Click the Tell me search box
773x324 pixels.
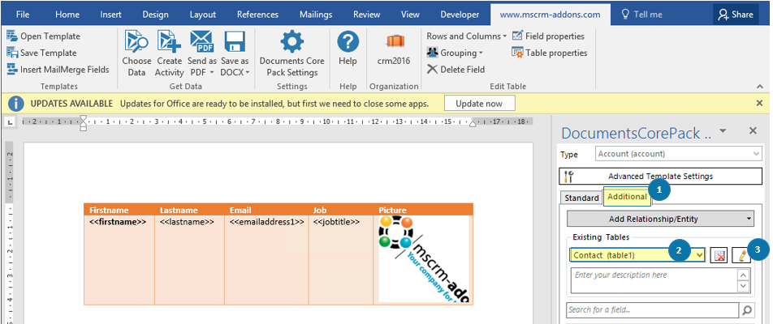point(641,15)
